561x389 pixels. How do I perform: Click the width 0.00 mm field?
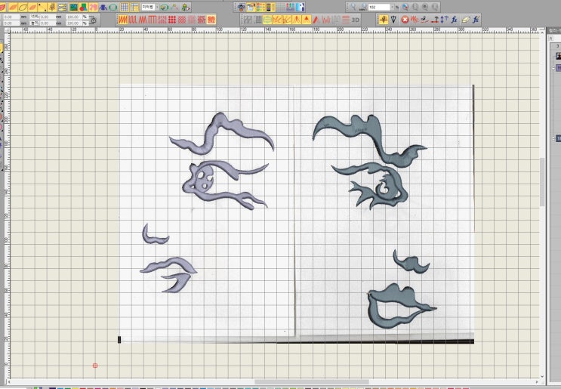pos(48,17)
